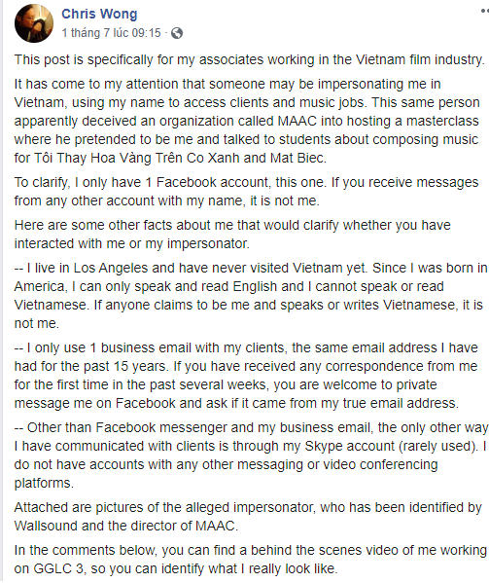Click the paragraph beginning 'It has come to my attention'
This screenshot has height=583, width=489.
tap(247, 121)
